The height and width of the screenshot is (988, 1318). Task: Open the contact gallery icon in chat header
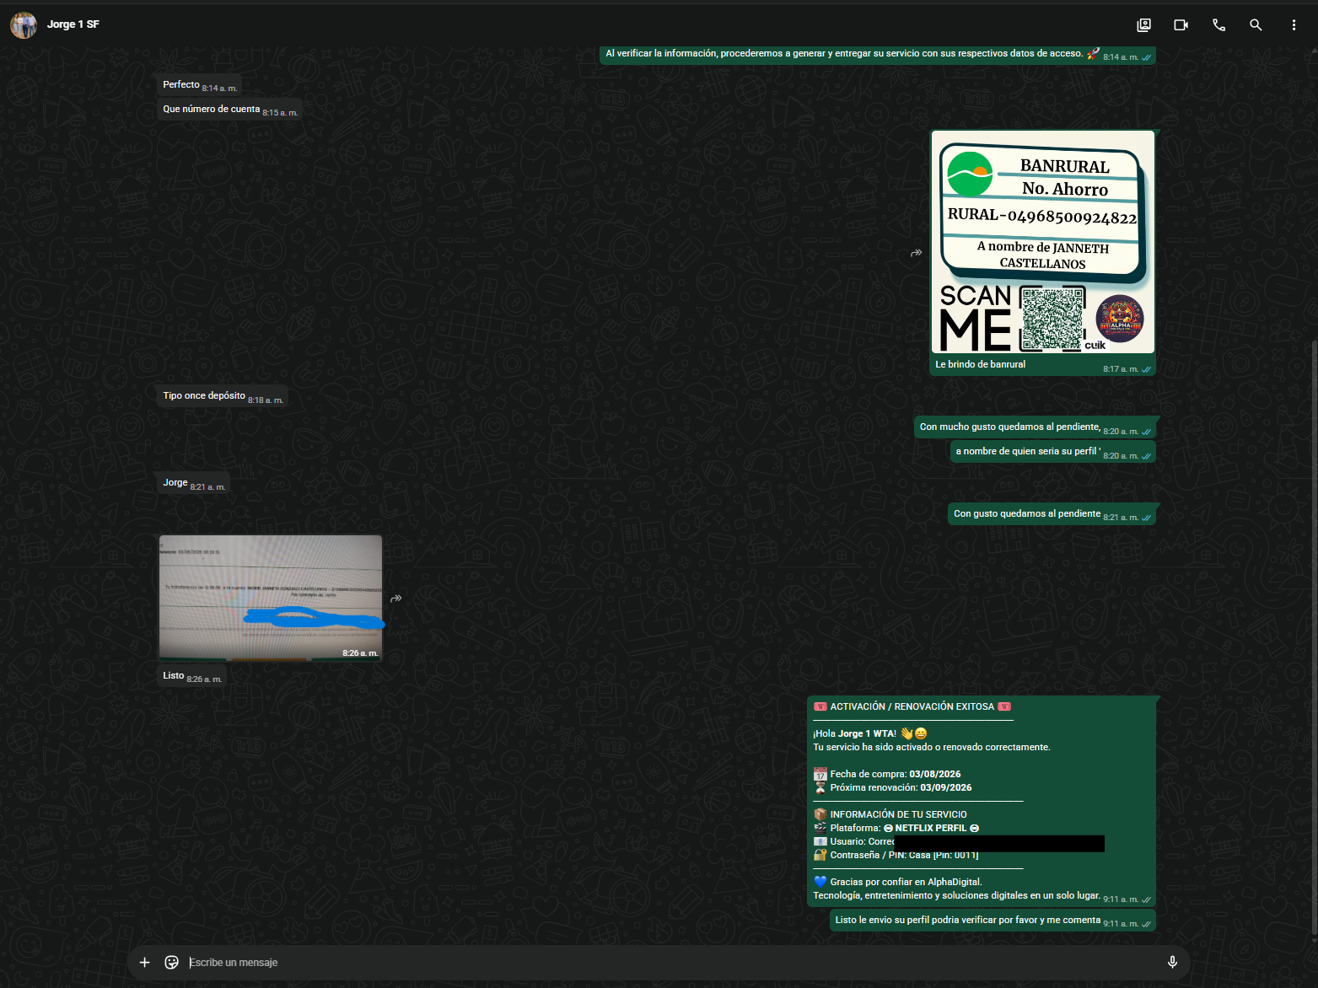coord(1143,25)
